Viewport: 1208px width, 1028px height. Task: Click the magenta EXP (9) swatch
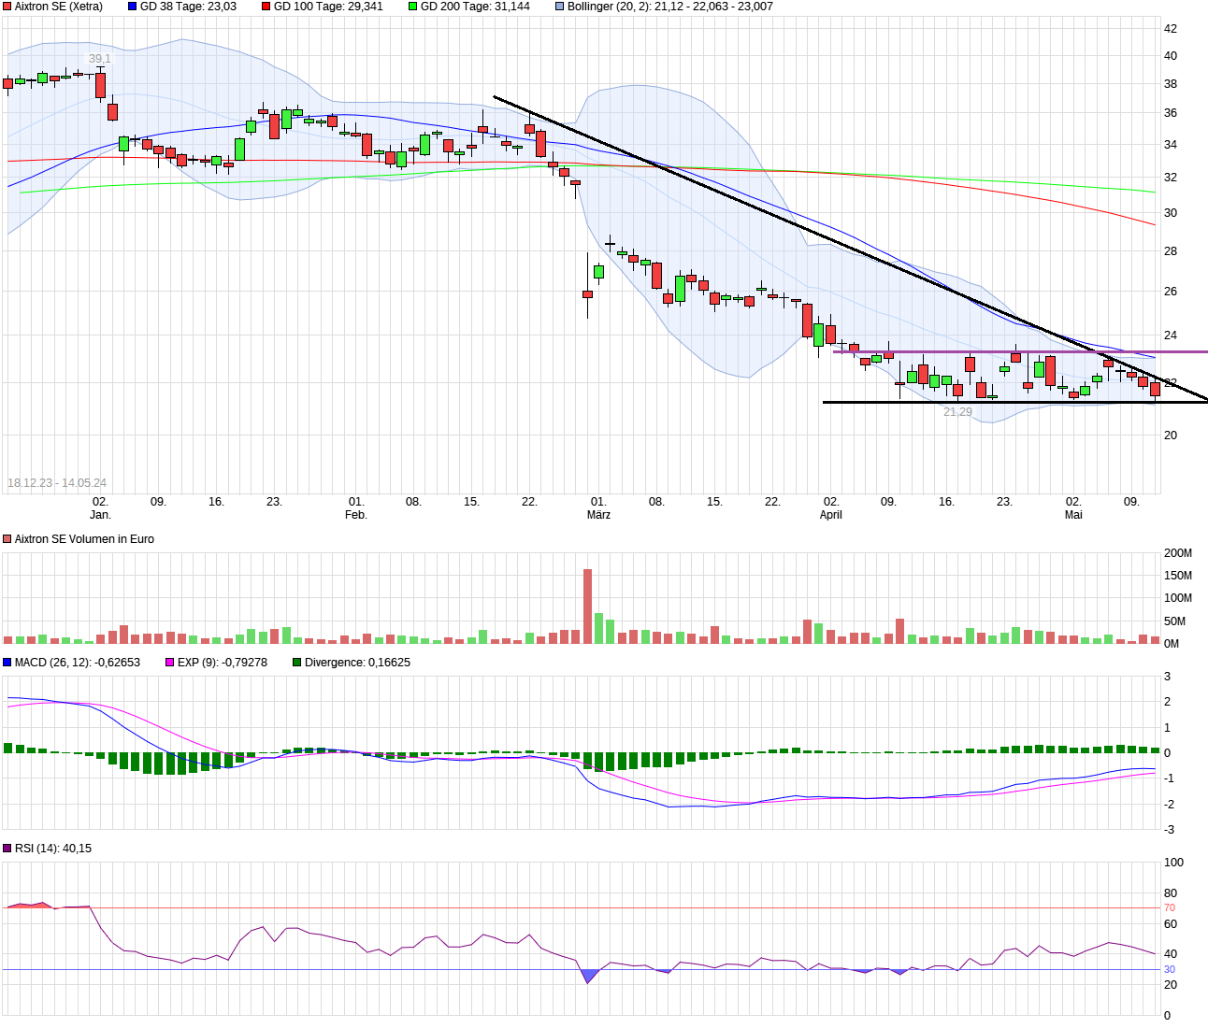pos(170,663)
